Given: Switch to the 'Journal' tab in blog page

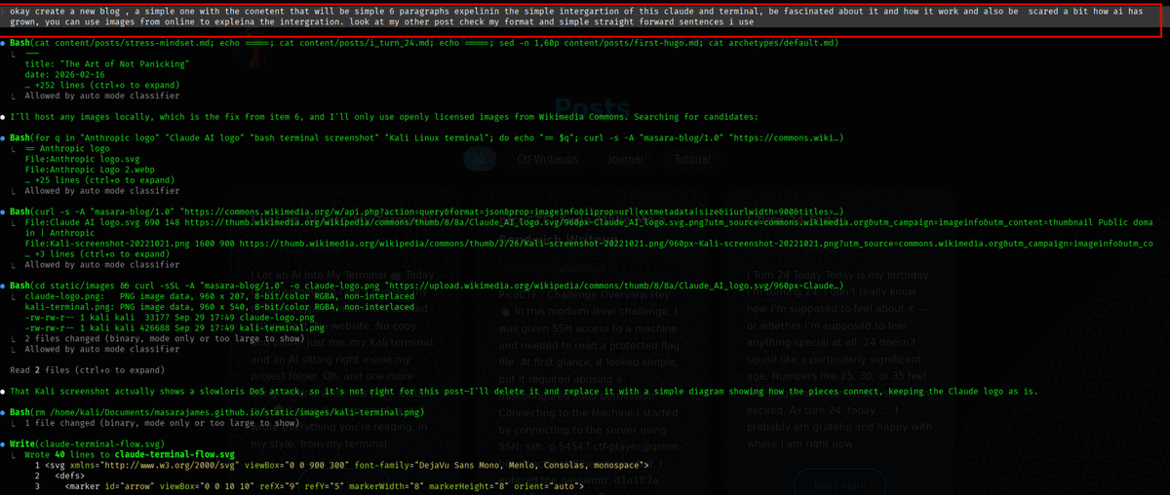Looking at the screenshot, I should [x=627, y=159].
